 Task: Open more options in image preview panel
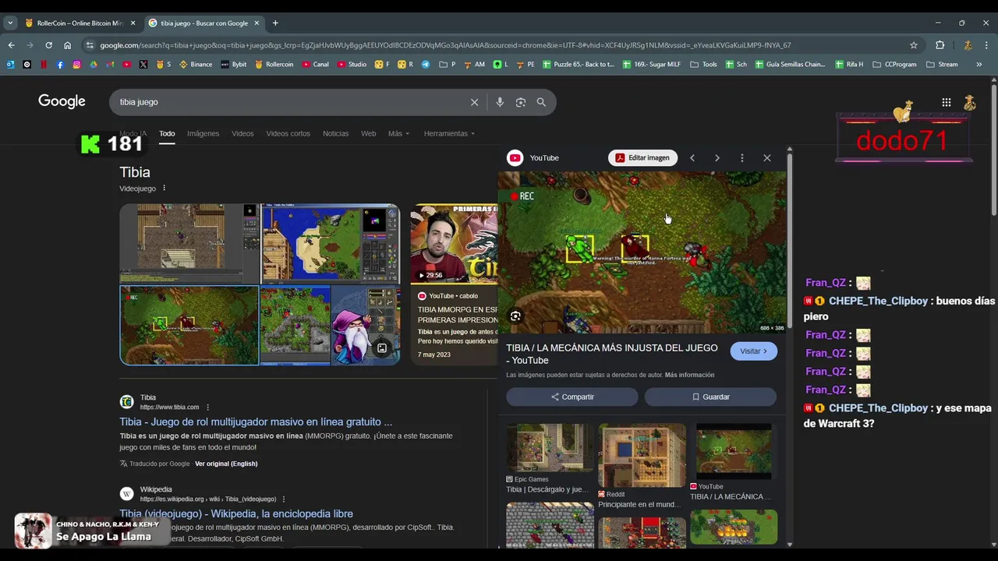741,158
